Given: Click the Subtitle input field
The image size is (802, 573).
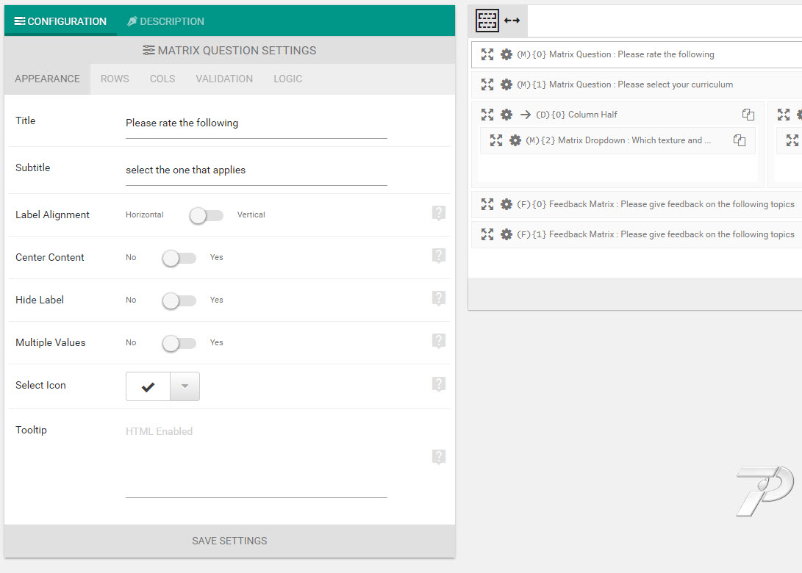Looking at the screenshot, I should (x=257, y=170).
